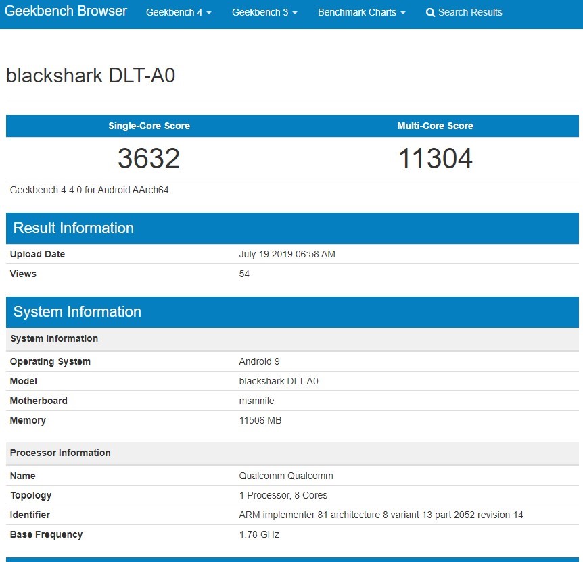The width and height of the screenshot is (583, 562).
Task: Click the Qualcomm Qualcomm processor name
Action: [x=286, y=476]
